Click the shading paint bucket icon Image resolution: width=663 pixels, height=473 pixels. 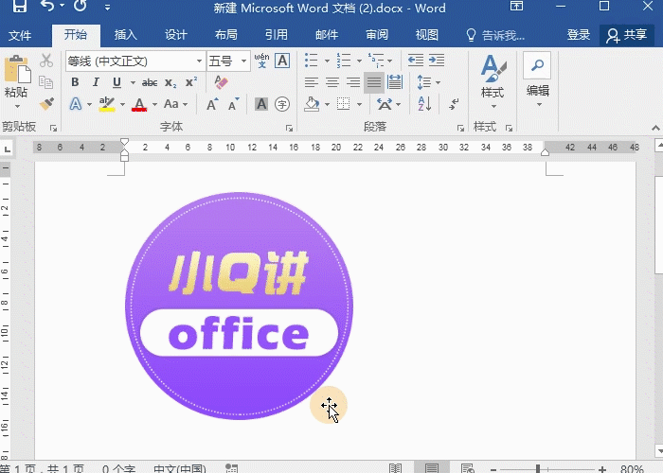point(312,104)
